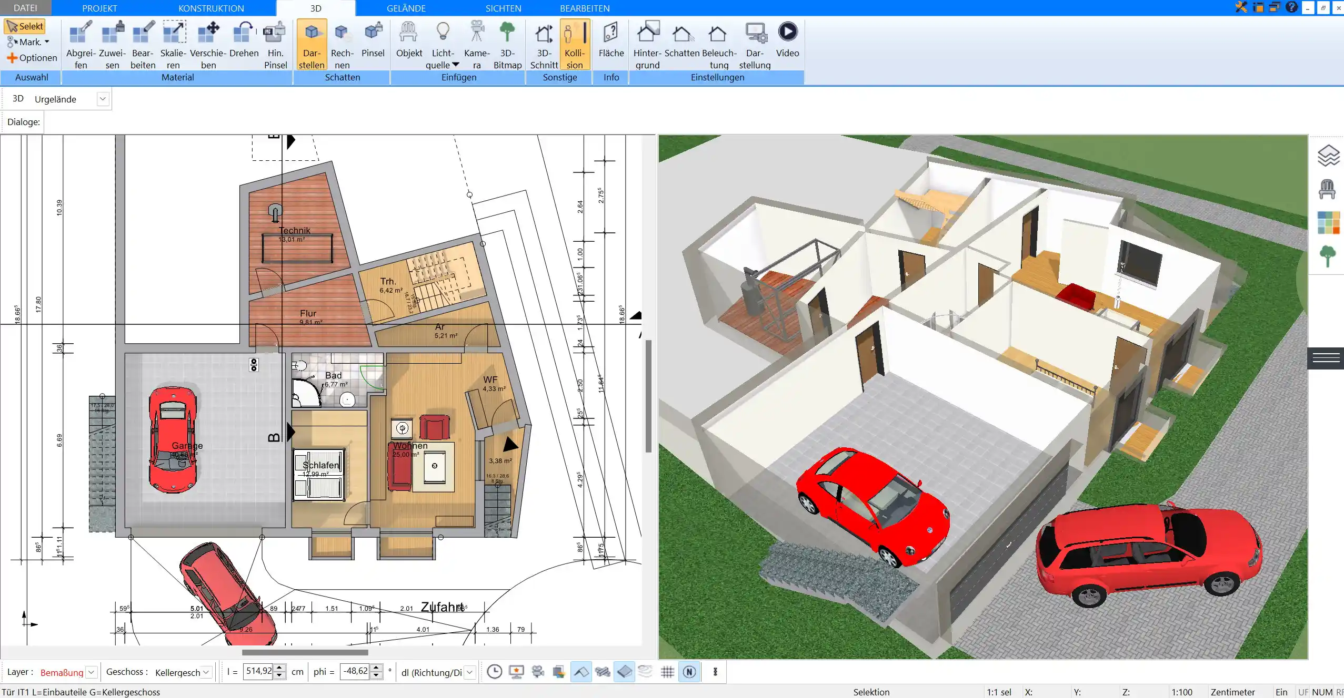Toggle the north arrow N button

coord(689,672)
